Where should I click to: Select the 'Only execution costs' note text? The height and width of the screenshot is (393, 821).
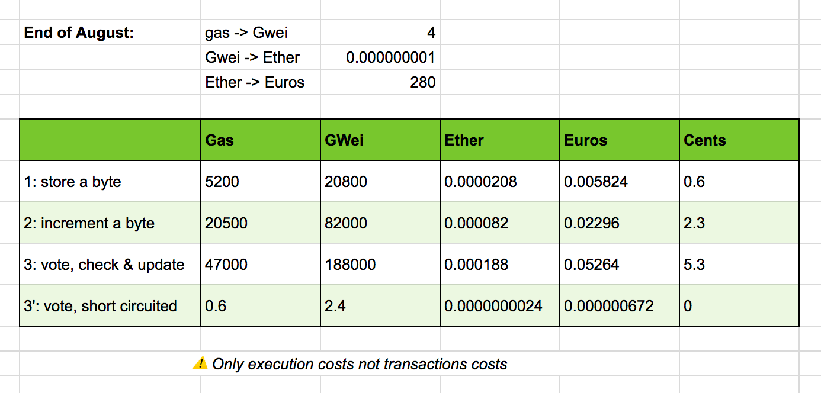(x=360, y=364)
